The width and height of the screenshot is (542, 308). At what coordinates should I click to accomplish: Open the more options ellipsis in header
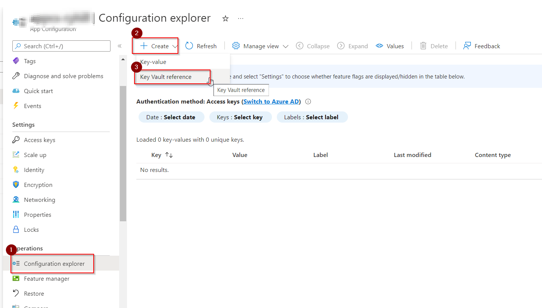[241, 18]
